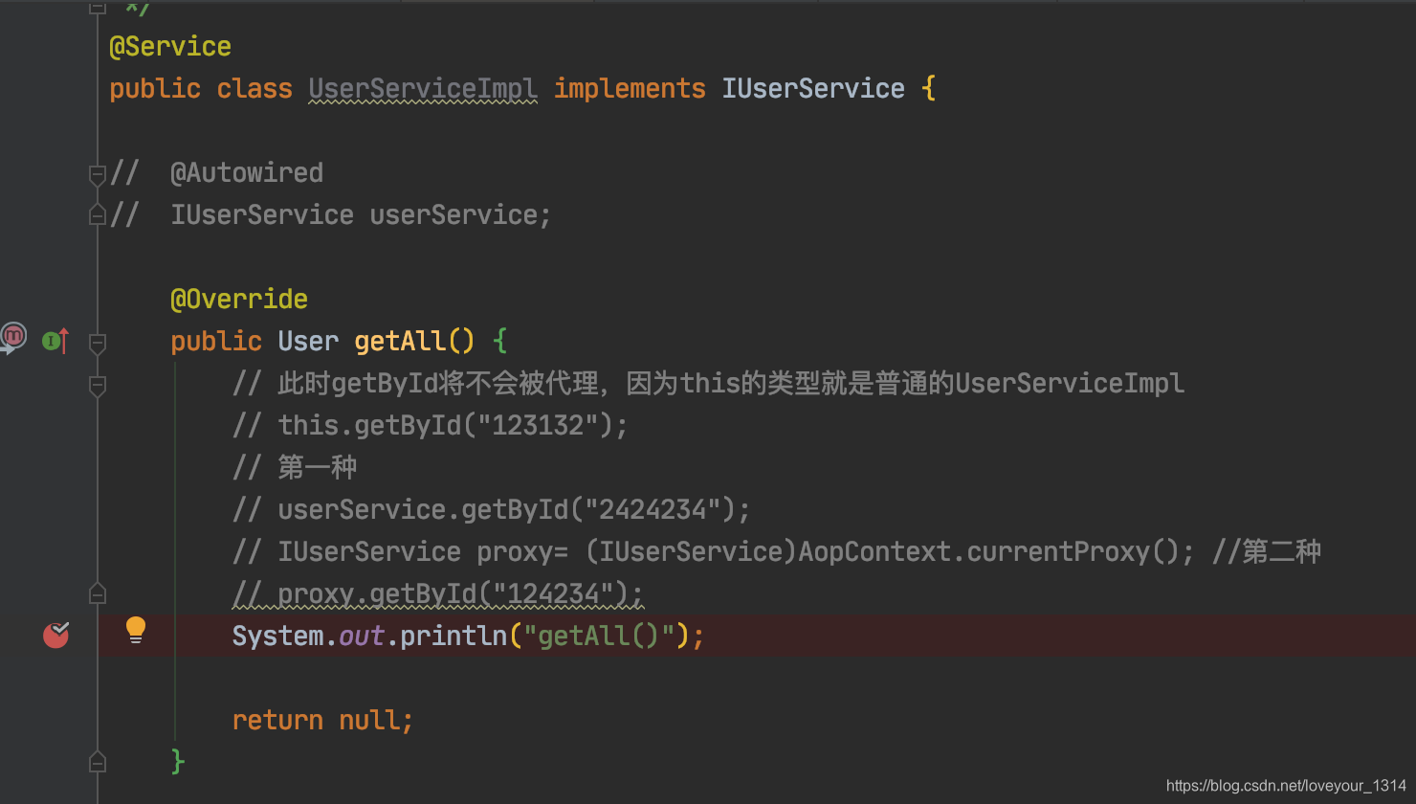
Task: Click fold end marker beside closing green brace
Action: (97, 762)
